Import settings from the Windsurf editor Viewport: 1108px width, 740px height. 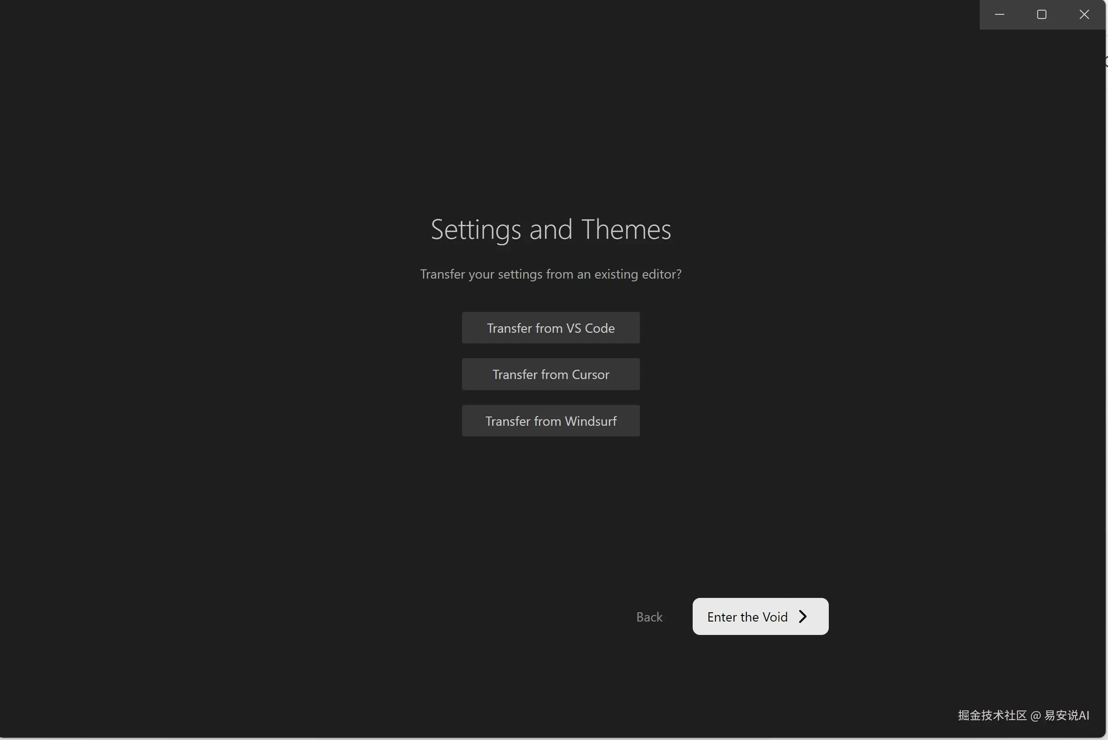click(x=551, y=421)
